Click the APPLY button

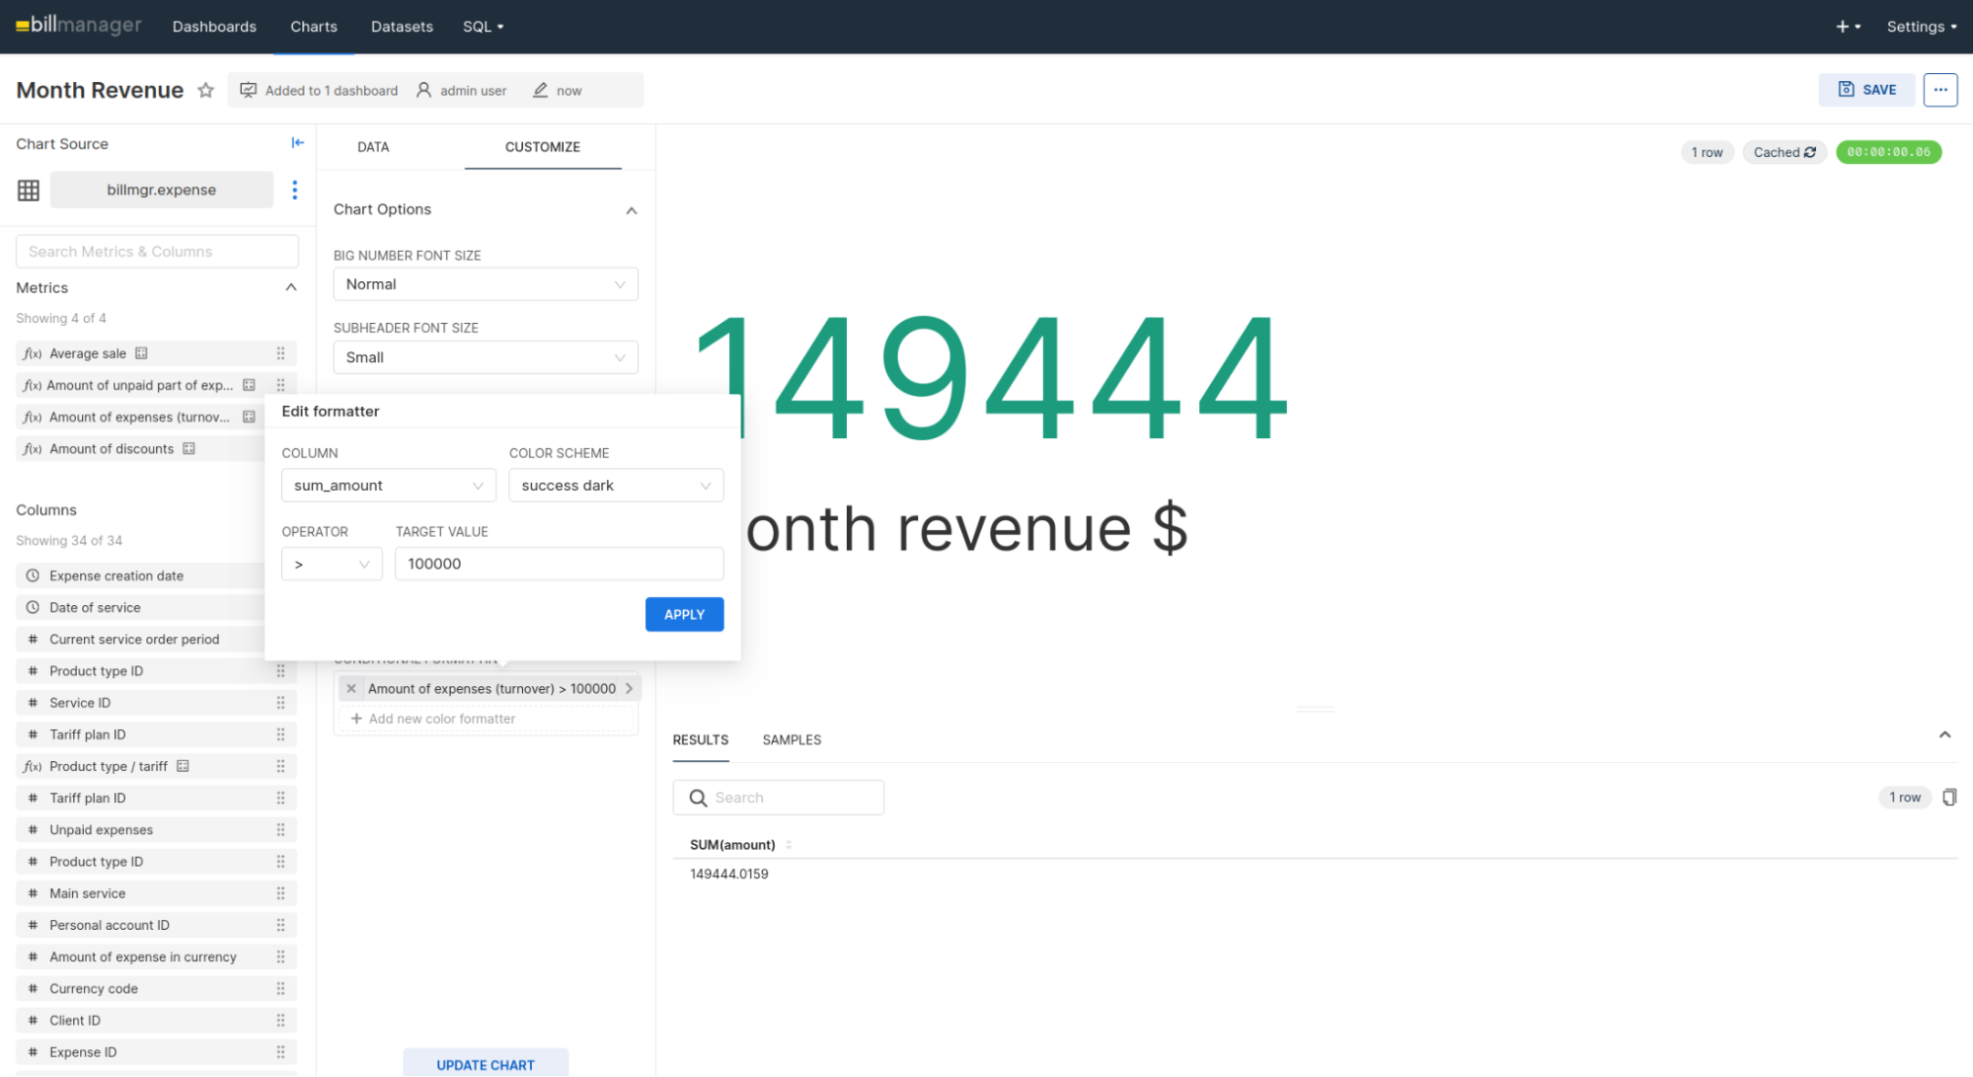click(x=684, y=614)
